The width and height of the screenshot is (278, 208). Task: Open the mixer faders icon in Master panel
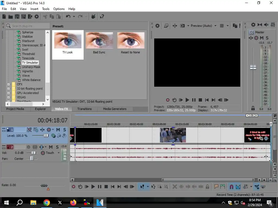click(x=273, y=25)
